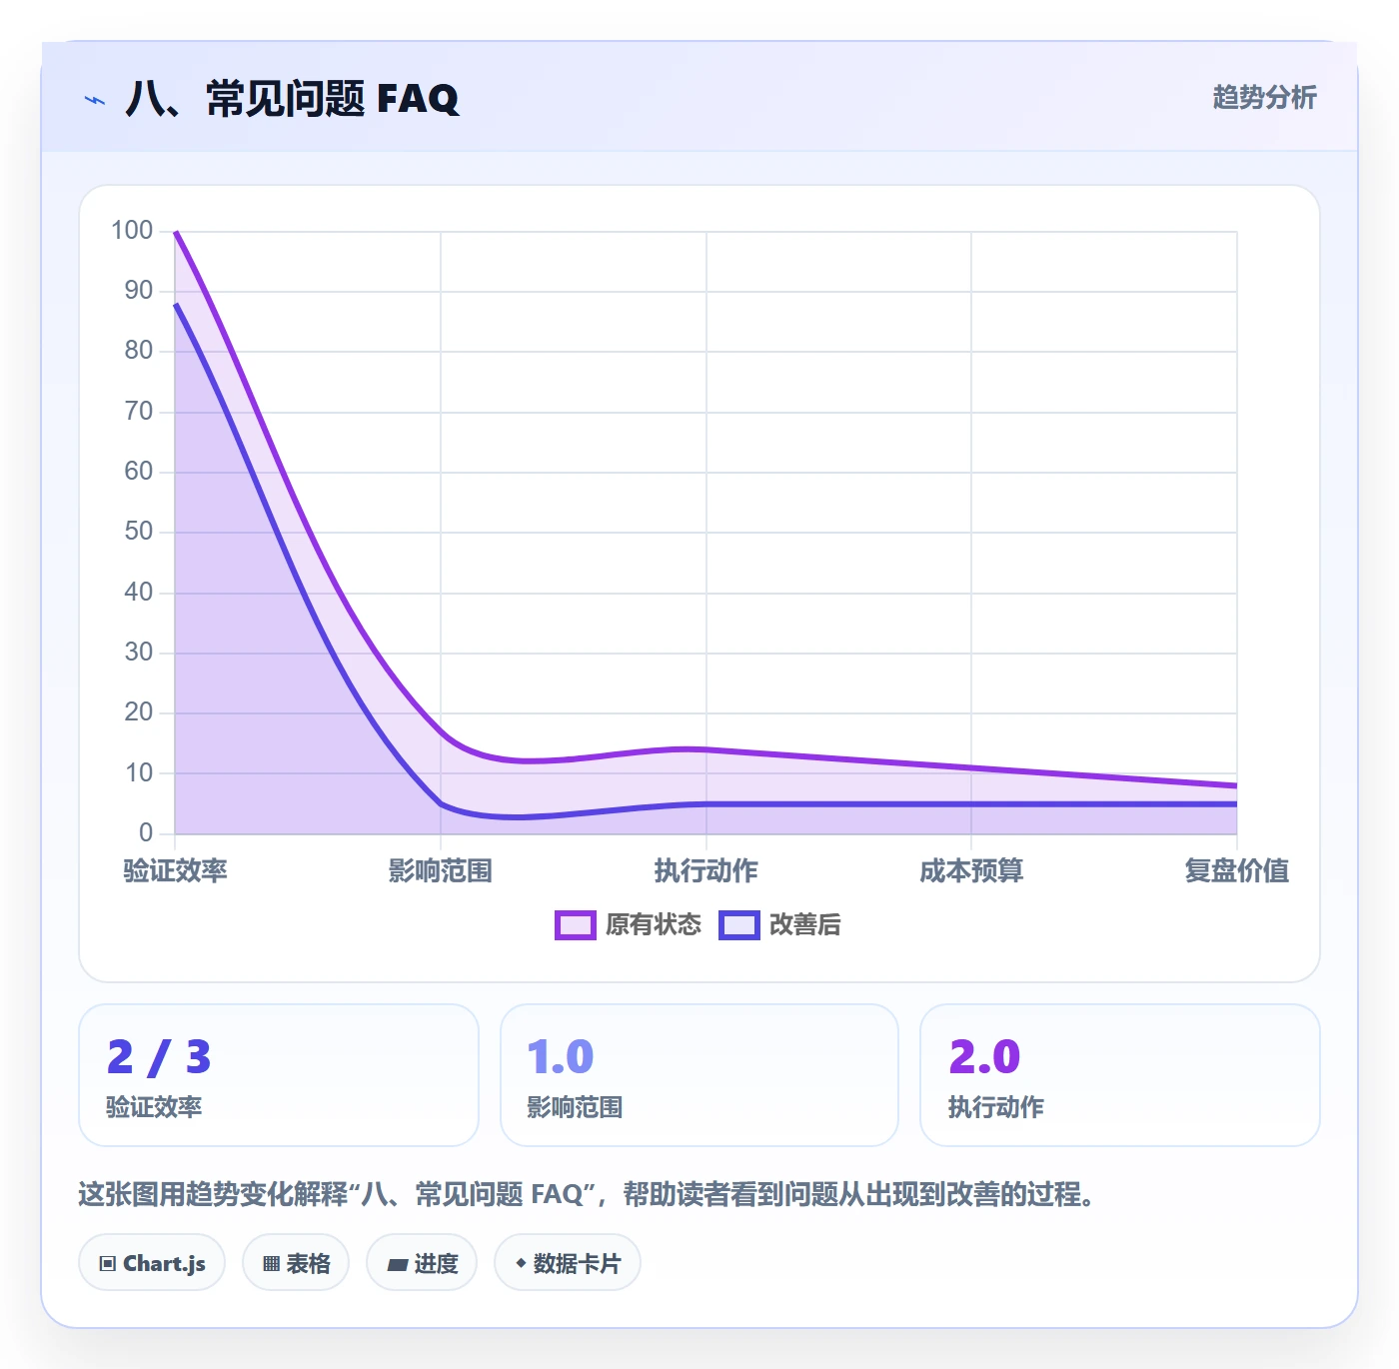
Task: Toggle the 改善后 legend swatch
Action: pos(739,925)
